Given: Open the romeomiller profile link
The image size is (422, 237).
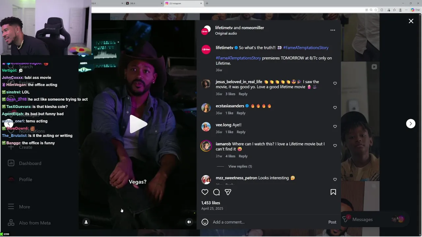Looking at the screenshot, I should click(253, 28).
